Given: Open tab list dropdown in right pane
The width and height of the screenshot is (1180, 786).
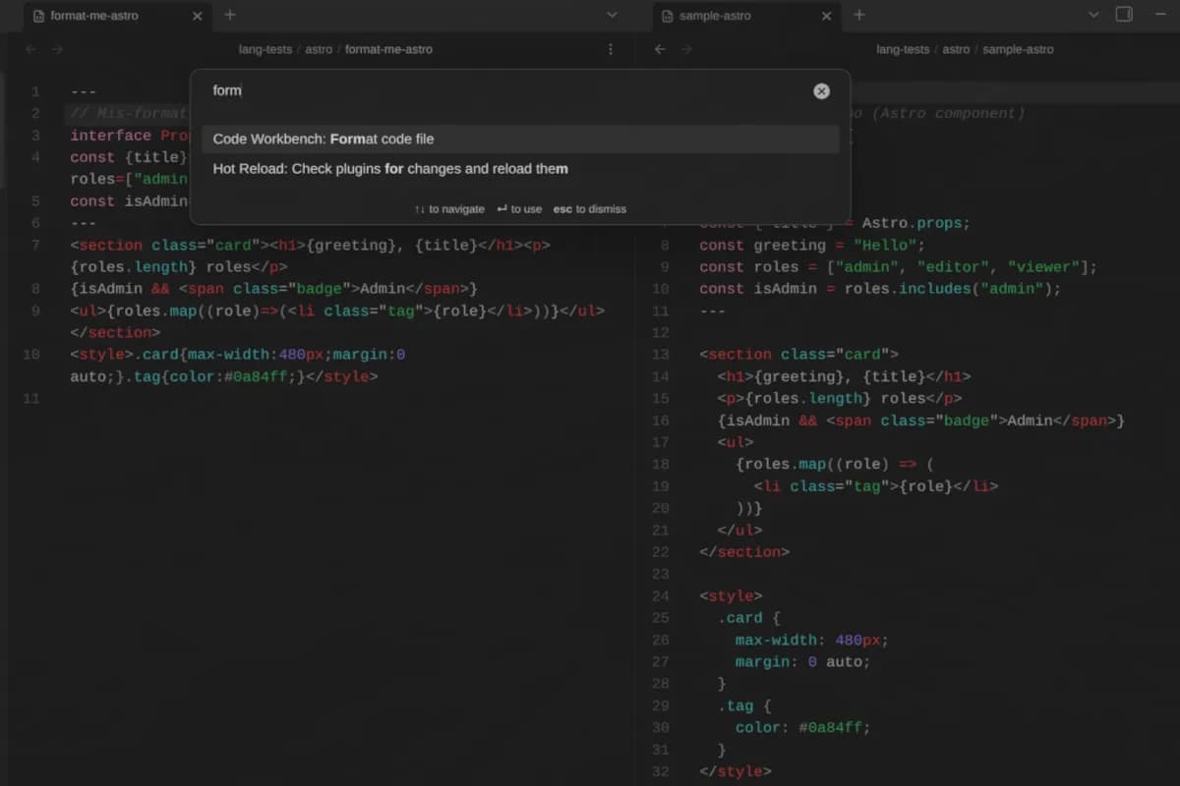Looking at the screenshot, I should coord(1093,15).
